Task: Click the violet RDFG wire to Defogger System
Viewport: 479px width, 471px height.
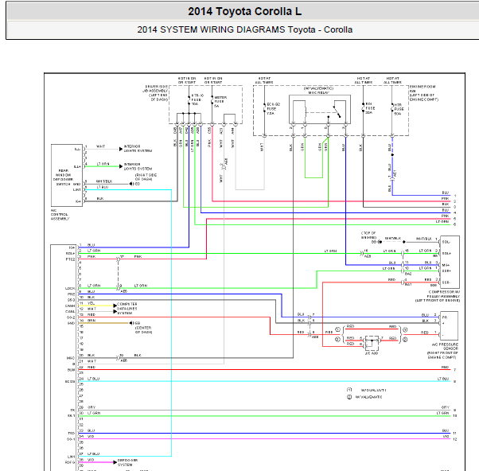Action: coord(96,462)
